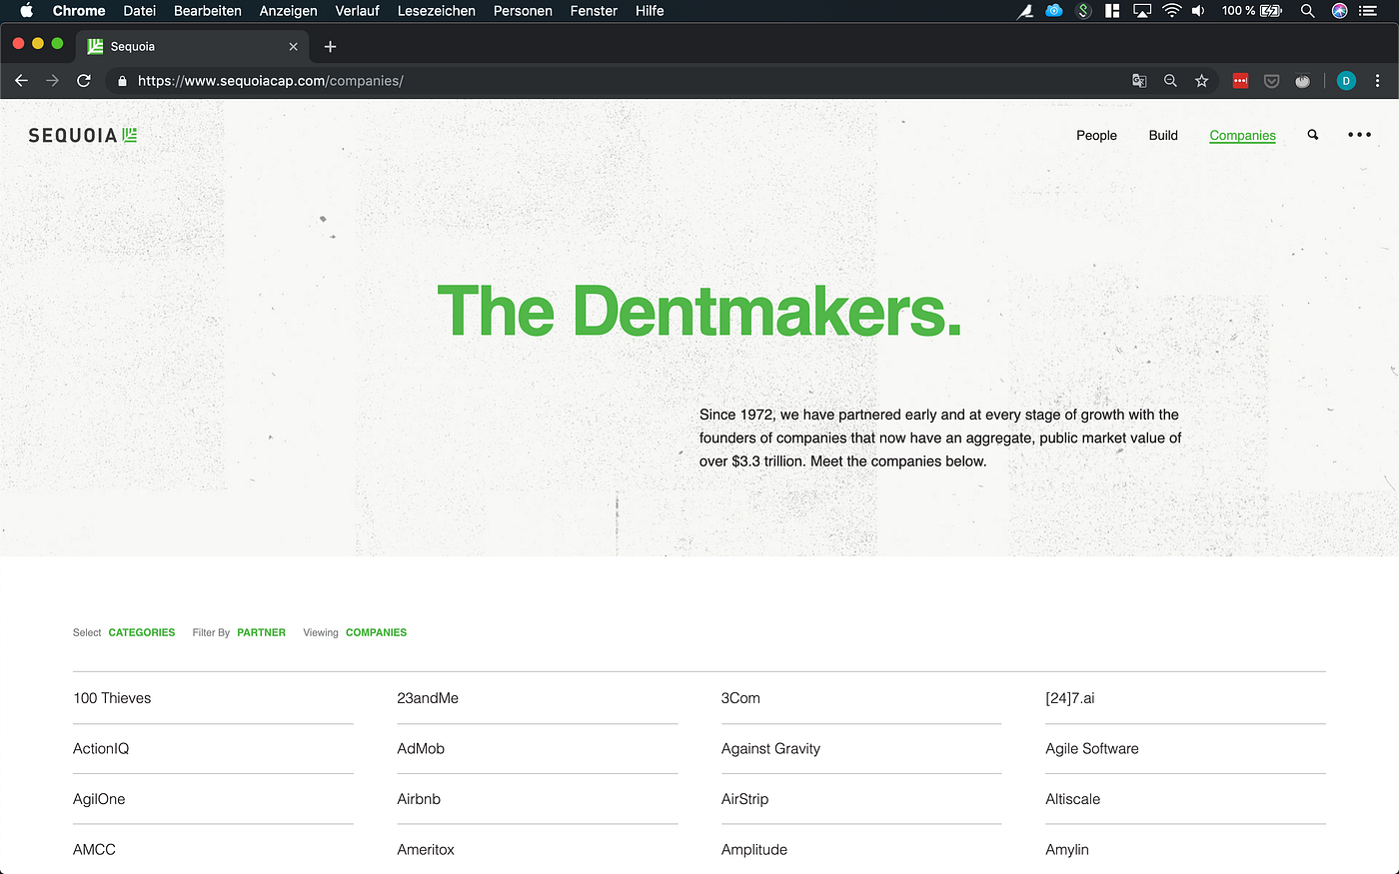Open Chrome's three-dot menu
This screenshot has width=1399, height=874.
1377,81
